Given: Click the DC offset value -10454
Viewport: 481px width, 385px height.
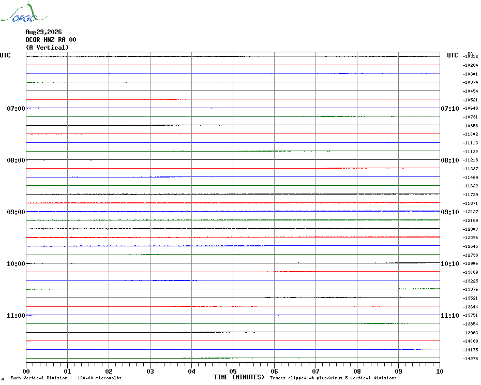Looking at the screenshot, I should (470, 91).
